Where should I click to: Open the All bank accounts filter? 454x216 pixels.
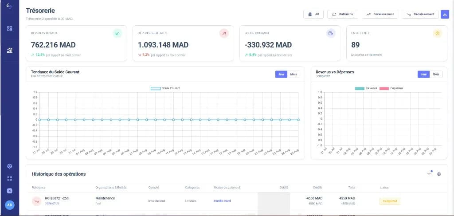[x=313, y=14]
